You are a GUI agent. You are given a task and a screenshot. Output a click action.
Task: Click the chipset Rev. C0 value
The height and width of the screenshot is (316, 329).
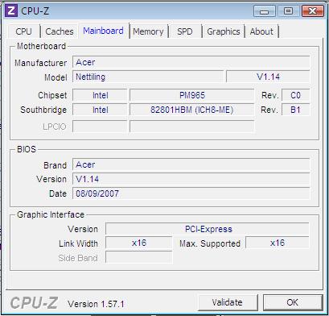tap(295, 95)
